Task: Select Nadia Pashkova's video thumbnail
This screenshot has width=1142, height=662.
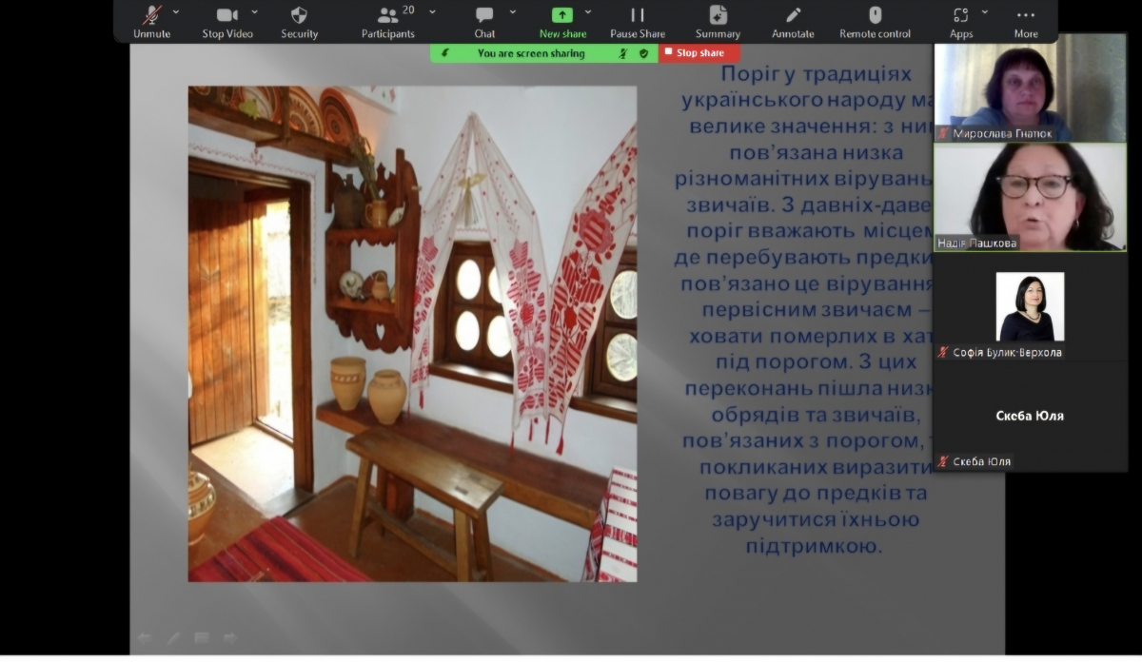Action: [1031, 197]
